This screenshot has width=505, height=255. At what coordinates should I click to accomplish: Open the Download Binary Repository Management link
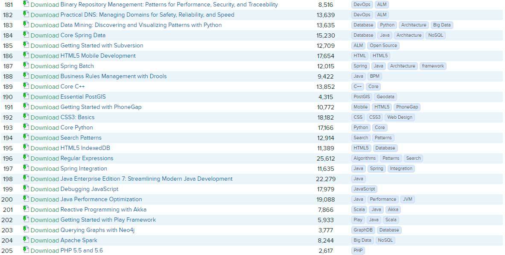coord(154,5)
